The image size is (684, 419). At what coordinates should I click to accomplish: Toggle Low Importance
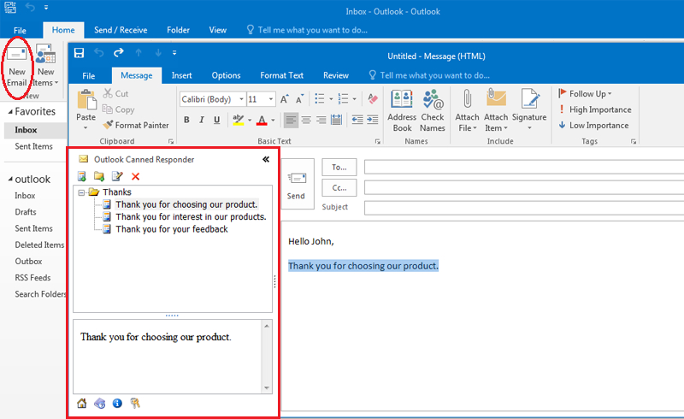[593, 125]
